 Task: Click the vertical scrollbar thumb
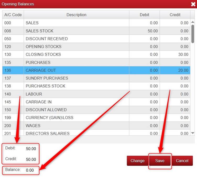pos(193,34)
